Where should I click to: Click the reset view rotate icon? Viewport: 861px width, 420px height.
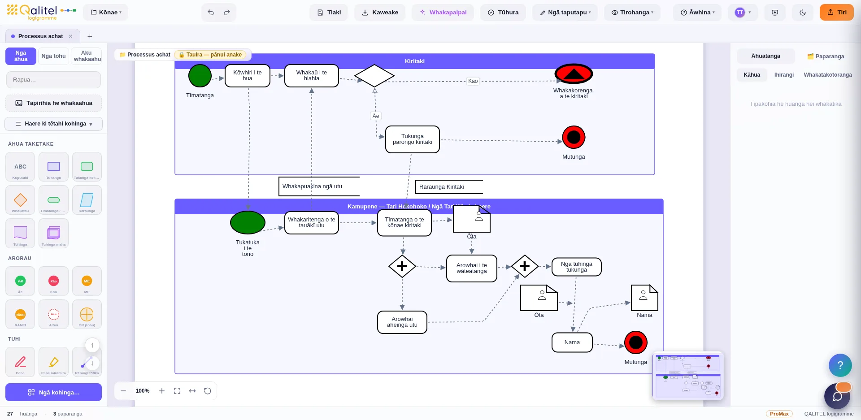208,391
